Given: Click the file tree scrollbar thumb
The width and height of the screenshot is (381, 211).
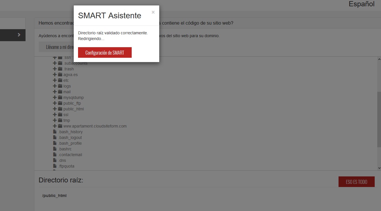Looking at the screenshot, I should 379,119.
